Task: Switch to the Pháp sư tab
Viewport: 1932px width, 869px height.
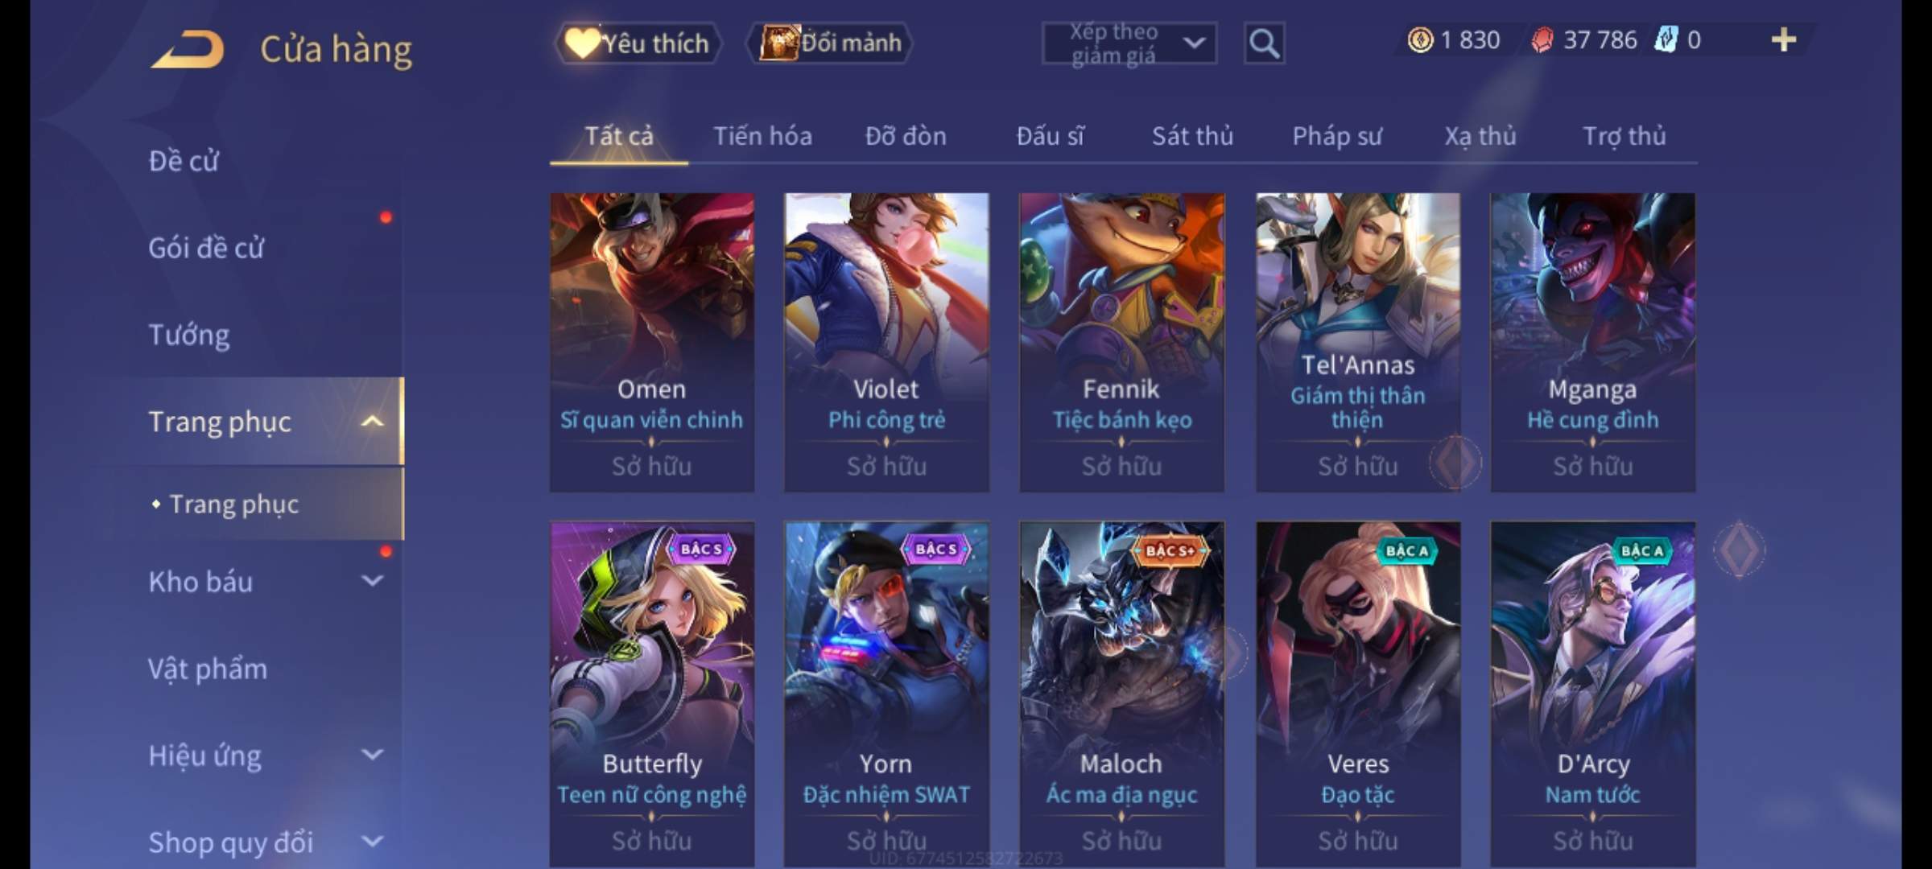Action: [1337, 136]
